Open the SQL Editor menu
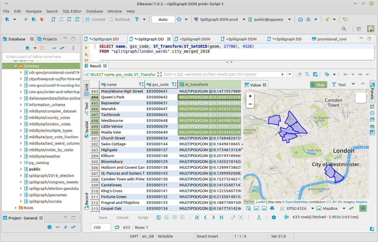The height and width of the screenshot is (242, 378). pos(72,11)
